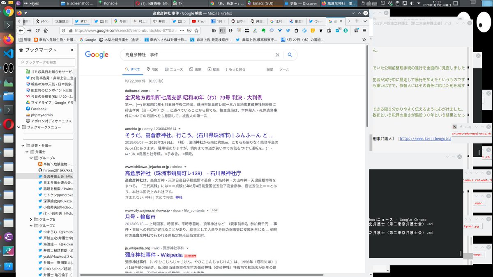The image size is (493, 277).
Task: Expand the グループB folder
Action: coord(31,220)
